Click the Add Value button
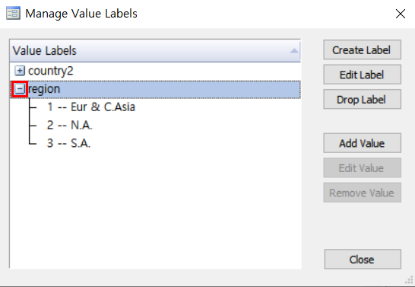The image size is (415, 287). [x=362, y=143]
